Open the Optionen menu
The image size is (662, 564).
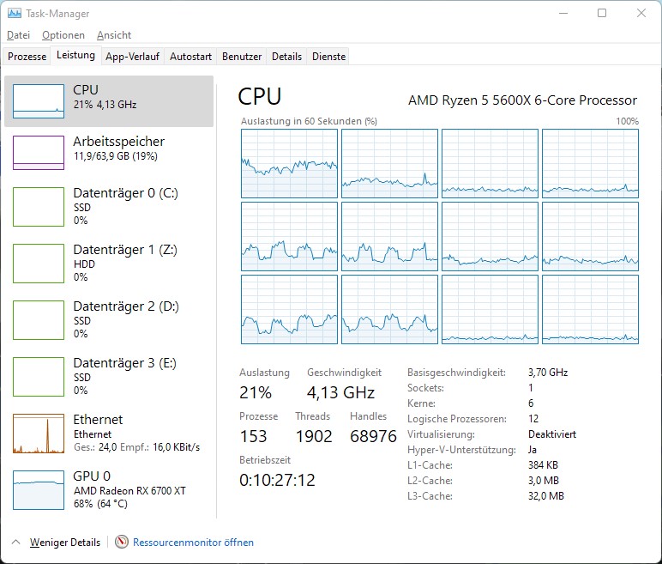tap(63, 35)
